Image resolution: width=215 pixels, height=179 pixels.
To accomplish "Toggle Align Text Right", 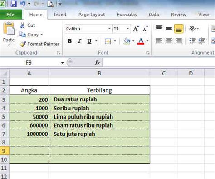I will [179, 41].
